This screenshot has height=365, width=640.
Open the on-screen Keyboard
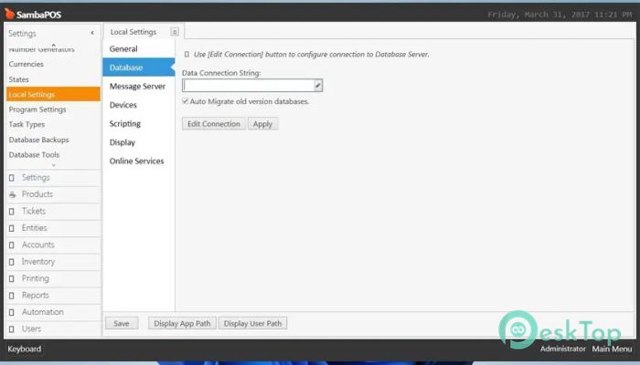coord(24,349)
